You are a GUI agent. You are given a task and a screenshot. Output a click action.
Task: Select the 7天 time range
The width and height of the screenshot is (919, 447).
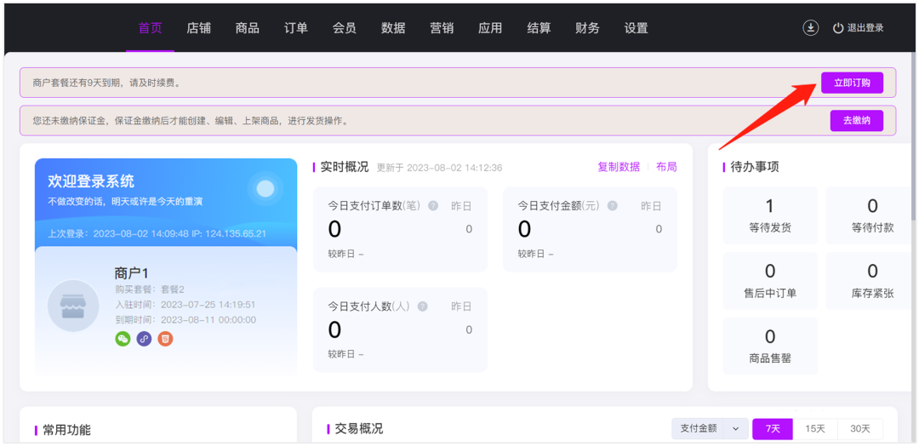772,428
